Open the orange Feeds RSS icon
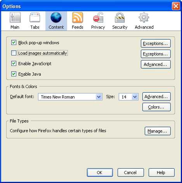 click(78, 17)
